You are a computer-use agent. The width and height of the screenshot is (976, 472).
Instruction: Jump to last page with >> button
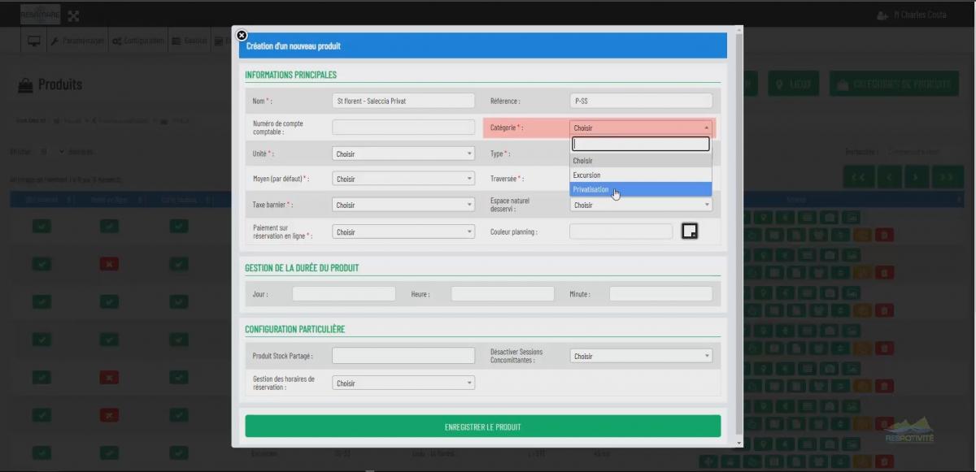tap(947, 176)
